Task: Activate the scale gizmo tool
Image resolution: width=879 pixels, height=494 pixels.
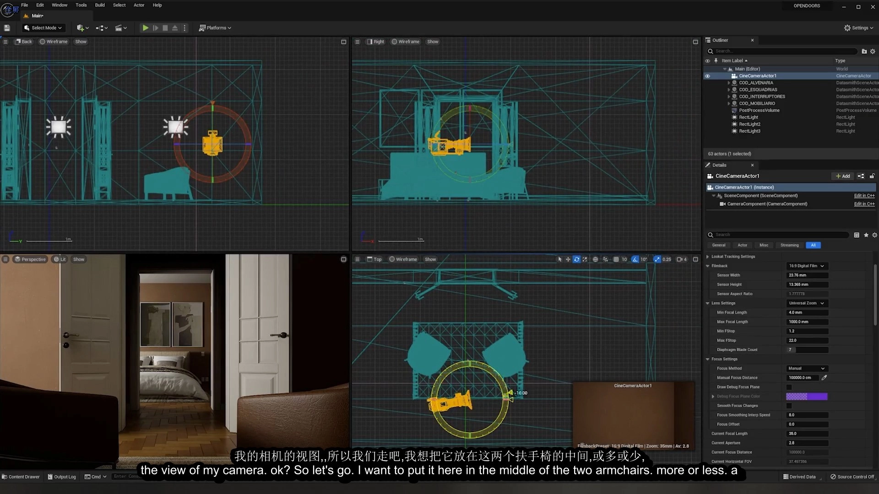Action: coord(585,259)
